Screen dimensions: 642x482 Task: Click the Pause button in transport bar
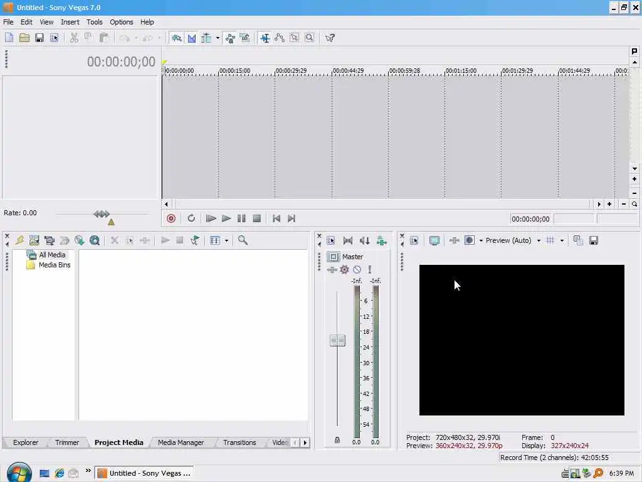click(x=241, y=218)
